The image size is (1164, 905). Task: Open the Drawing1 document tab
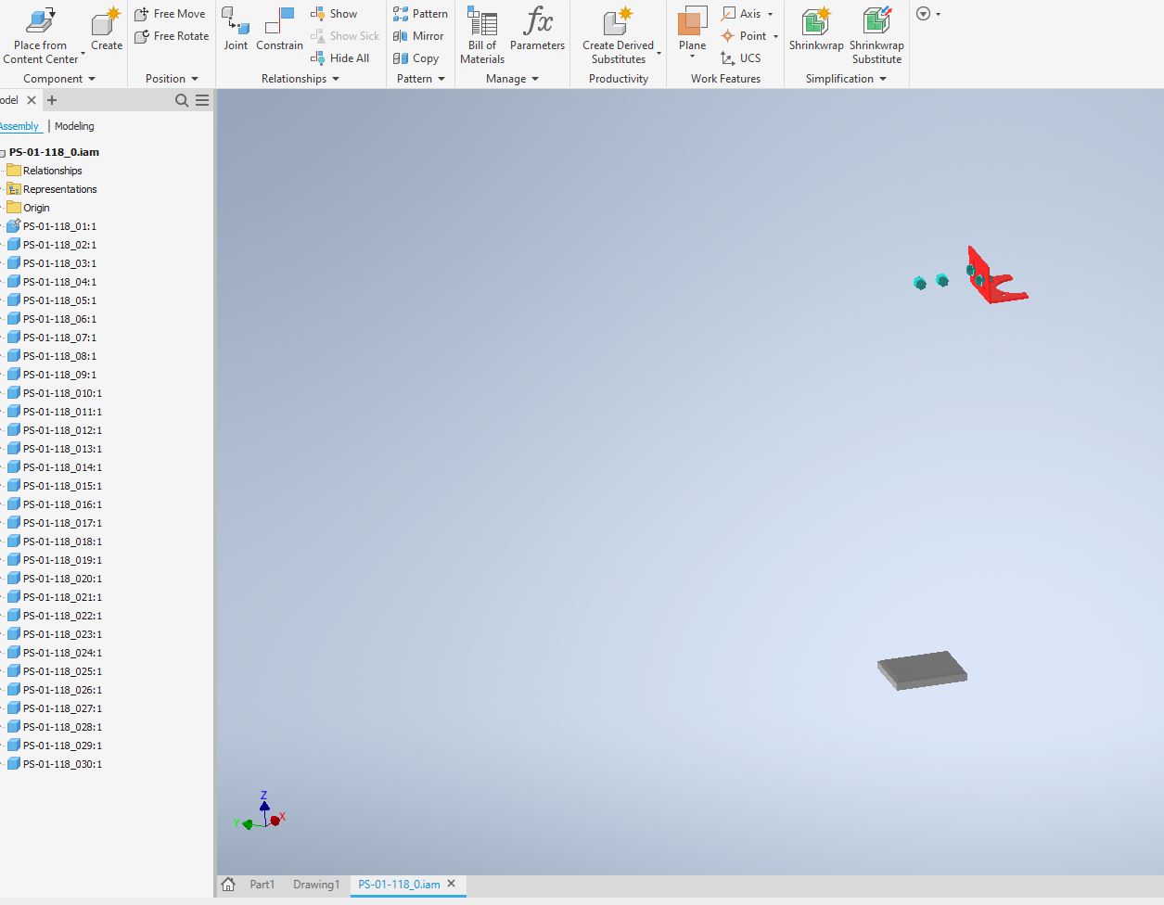316,885
